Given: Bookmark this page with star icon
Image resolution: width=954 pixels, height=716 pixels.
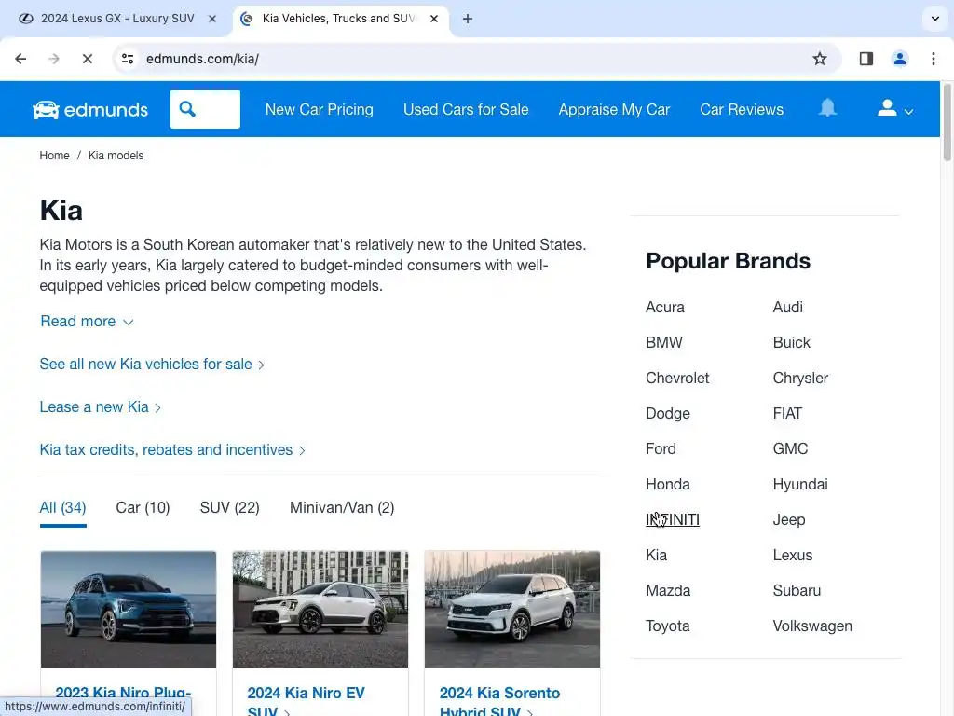Looking at the screenshot, I should [820, 59].
